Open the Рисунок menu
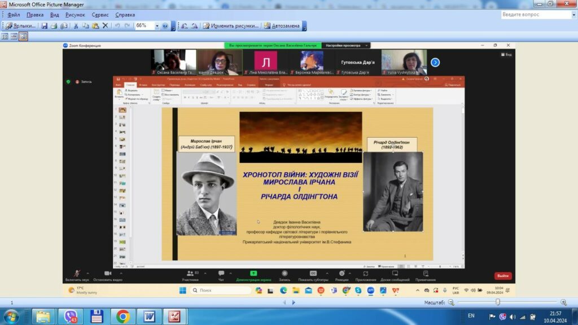This screenshot has width=578, height=325. [x=75, y=15]
